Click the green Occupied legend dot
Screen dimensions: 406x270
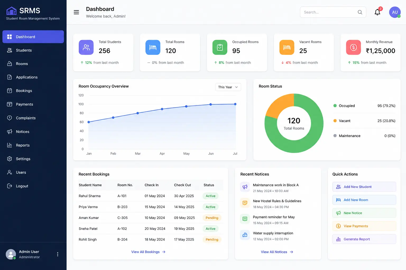[335, 106]
